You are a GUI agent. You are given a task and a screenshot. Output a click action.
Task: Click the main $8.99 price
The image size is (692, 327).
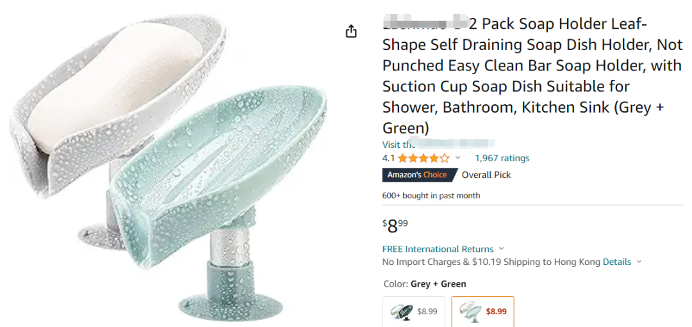[x=395, y=225]
